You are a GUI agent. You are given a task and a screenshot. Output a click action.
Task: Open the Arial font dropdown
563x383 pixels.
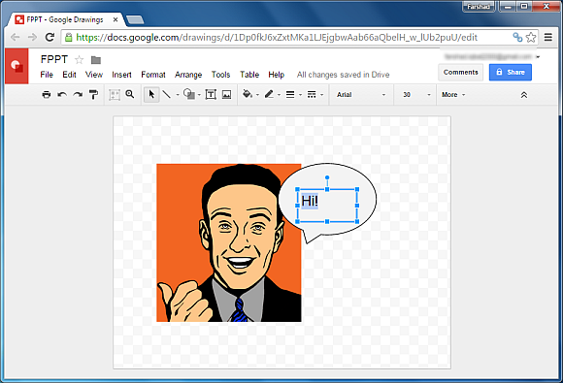click(361, 95)
